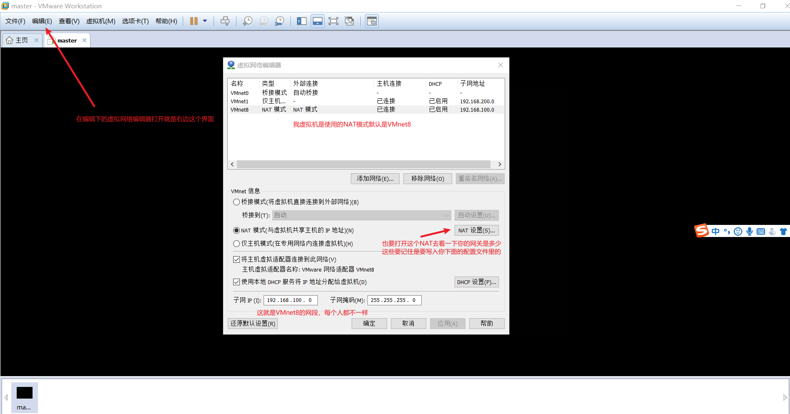Click the 子网掩码 input field
This screenshot has height=414, width=790.
point(395,300)
